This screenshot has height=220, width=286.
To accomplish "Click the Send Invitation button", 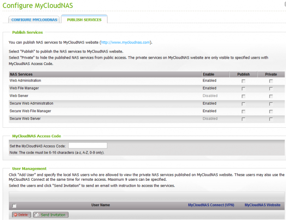I will (x=51, y=215).
